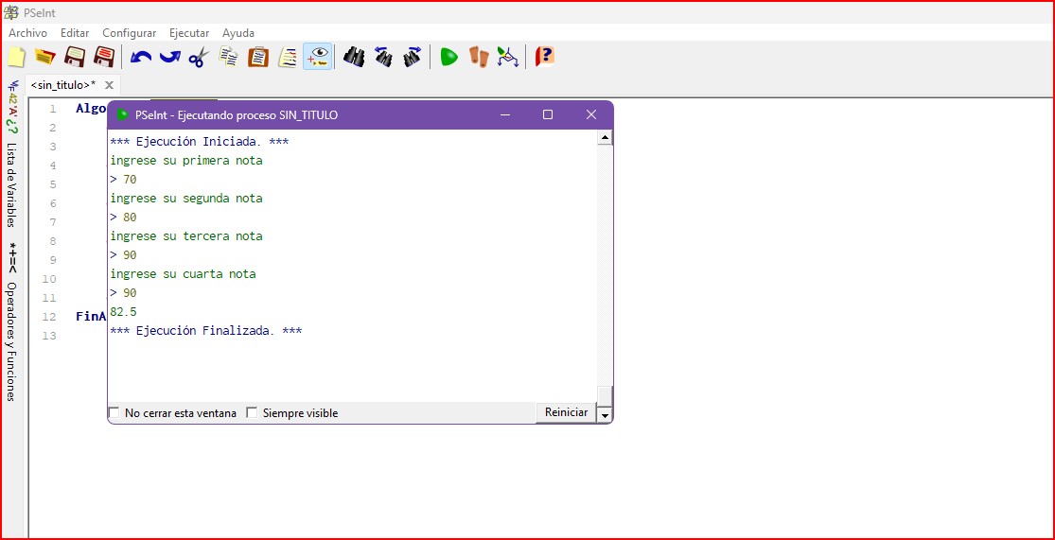Open the Archivo menu

click(x=27, y=33)
